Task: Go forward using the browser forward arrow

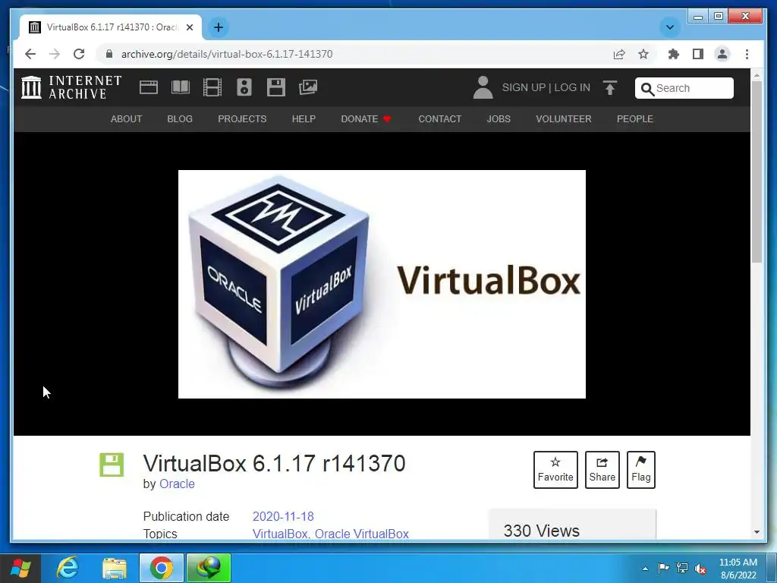Action: [55, 54]
